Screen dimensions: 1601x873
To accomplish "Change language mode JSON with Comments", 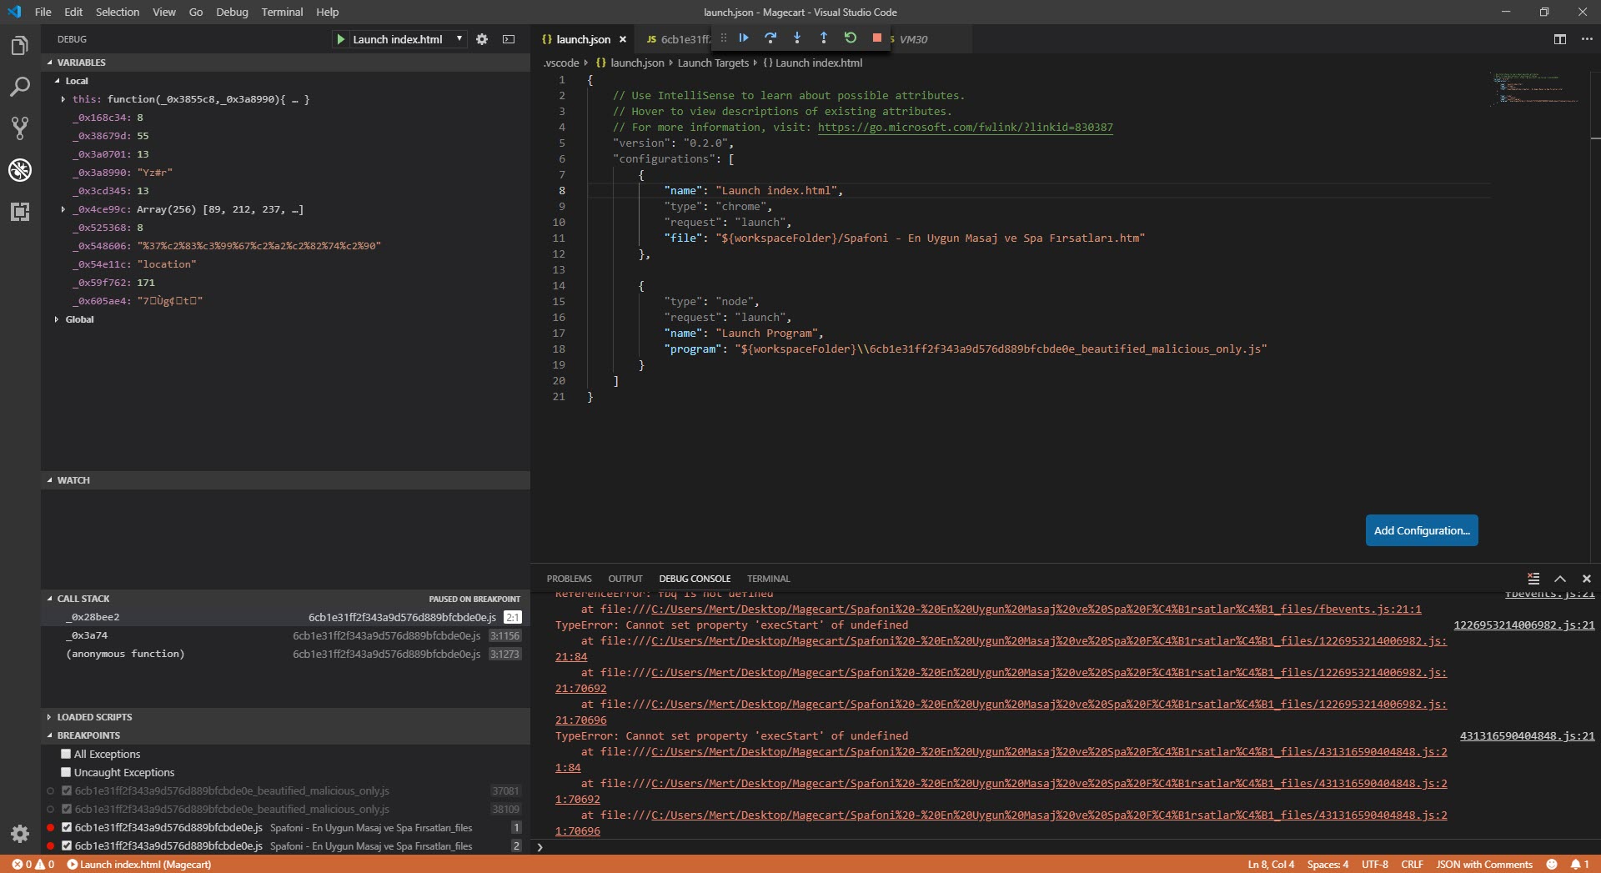I will 1484,865.
